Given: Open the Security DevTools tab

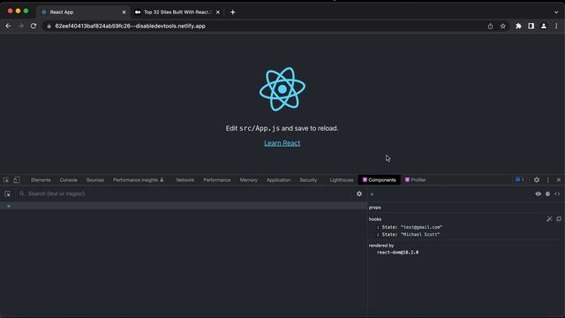Looking at the screenshot, I should 308,180.
